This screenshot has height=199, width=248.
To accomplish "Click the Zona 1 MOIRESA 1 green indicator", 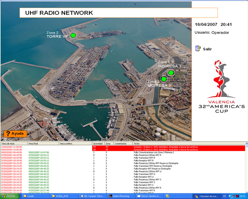I will coord(170,72).
